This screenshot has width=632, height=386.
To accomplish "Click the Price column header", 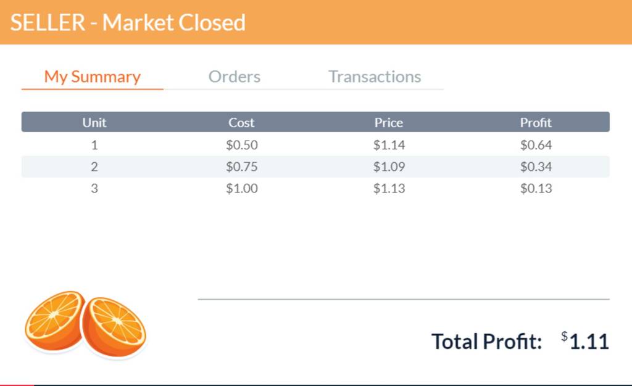I will pyautogui.click(x=389, y=122).
